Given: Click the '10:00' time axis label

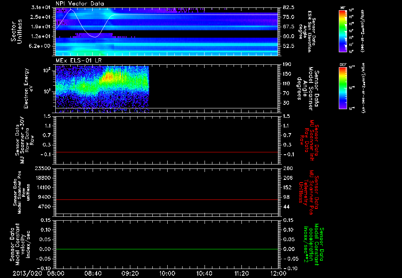Looking at the screenshot, I should tap(167, 273).
